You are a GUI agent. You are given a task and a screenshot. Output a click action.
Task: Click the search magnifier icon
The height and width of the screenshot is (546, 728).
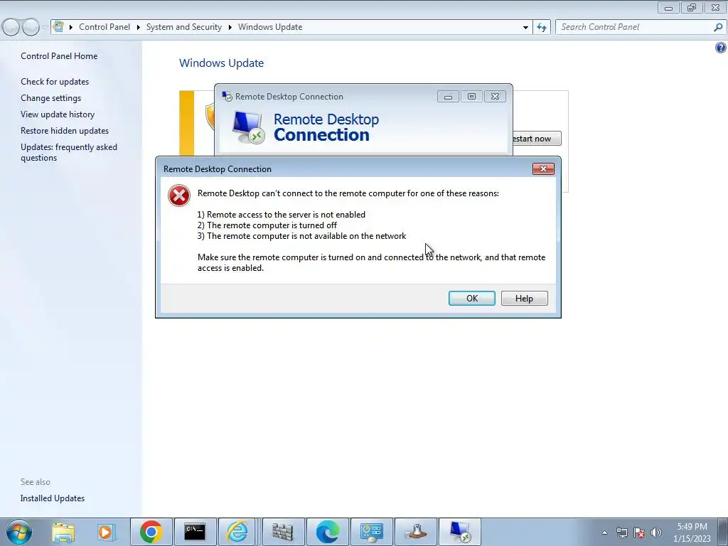[x=718, y=27]
